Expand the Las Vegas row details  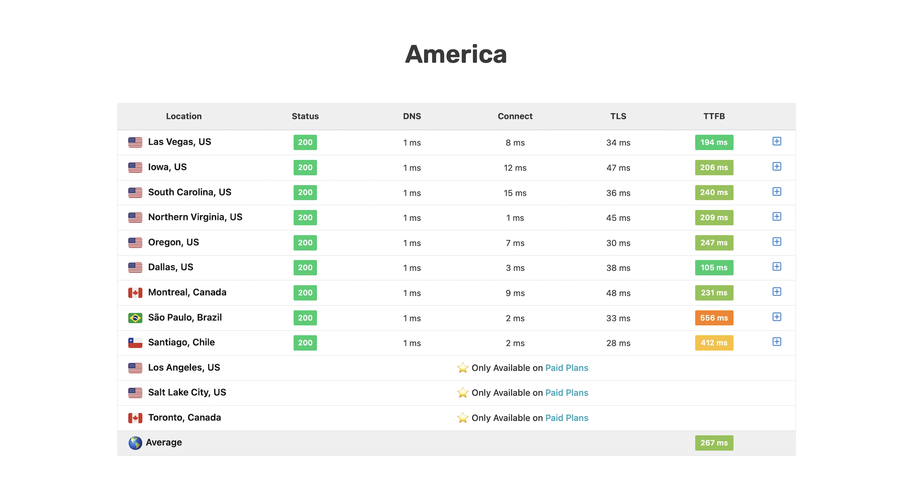tap(777, 141)
